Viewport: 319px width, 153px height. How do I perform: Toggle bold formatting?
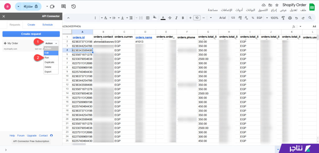click(x=183, y=18)
